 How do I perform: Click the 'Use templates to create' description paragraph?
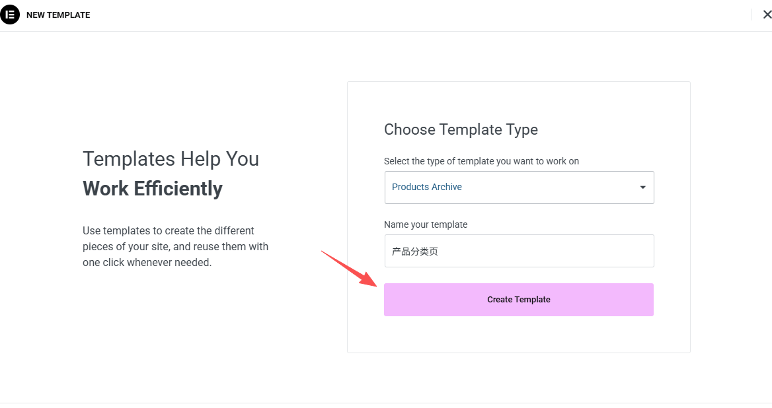169,231
